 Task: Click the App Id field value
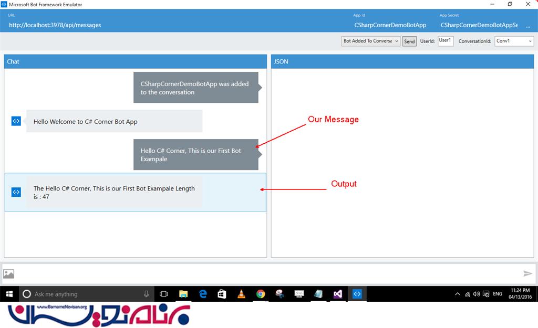point(390,25)
